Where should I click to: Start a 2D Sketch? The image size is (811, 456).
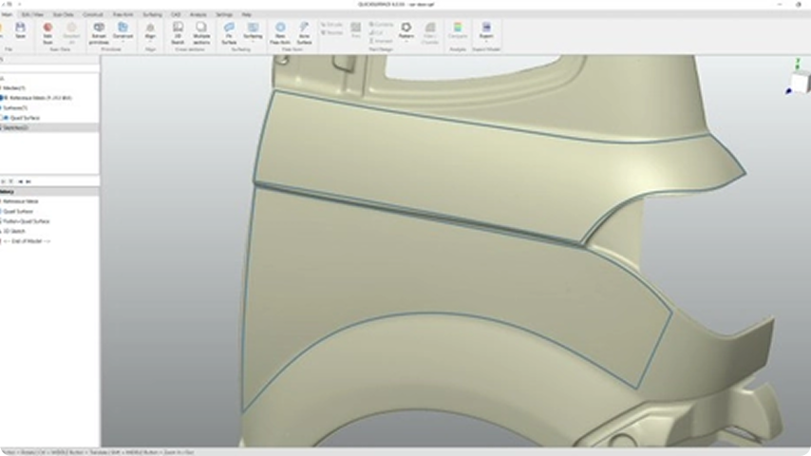click(178, 30)
